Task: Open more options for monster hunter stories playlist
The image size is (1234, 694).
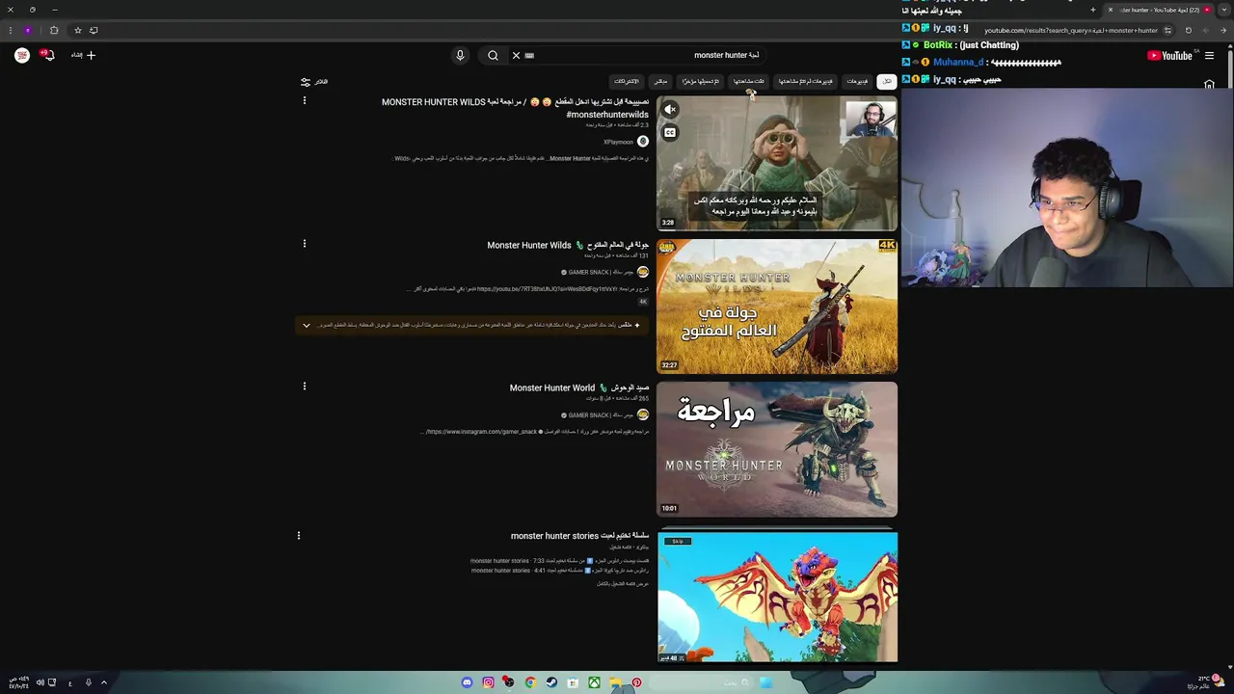Action: coord(299,535)
